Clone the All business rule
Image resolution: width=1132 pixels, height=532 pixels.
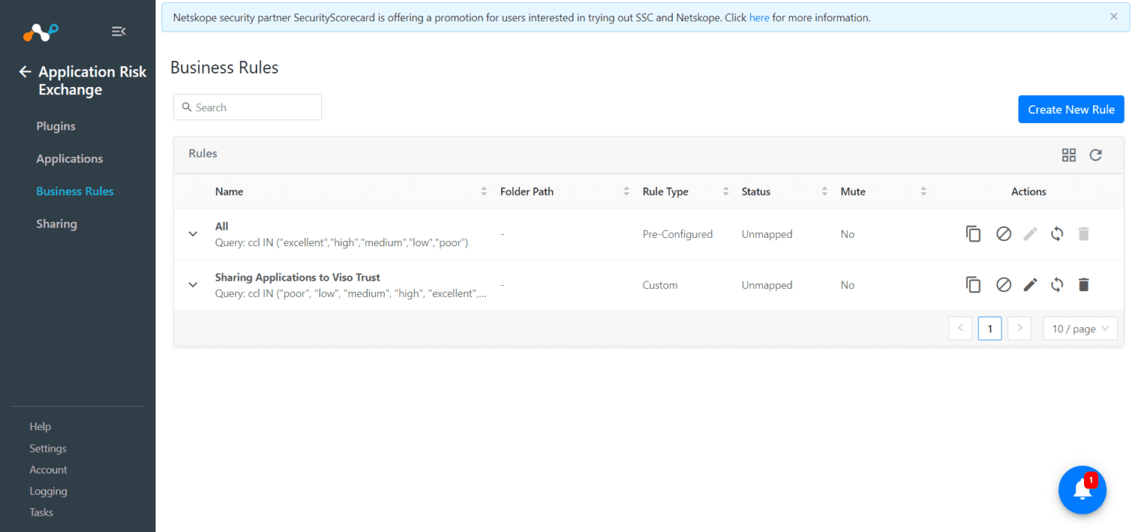point(973,234)
